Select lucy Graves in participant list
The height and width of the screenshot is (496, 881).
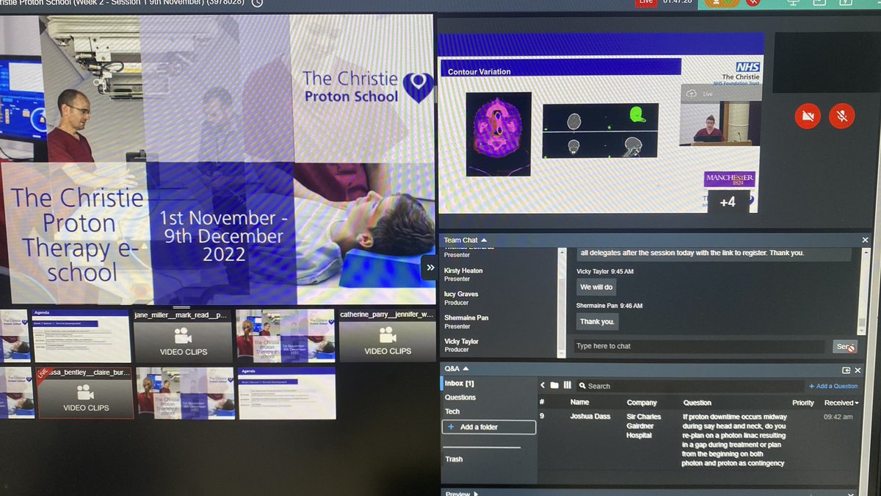(x=461, y=298)
